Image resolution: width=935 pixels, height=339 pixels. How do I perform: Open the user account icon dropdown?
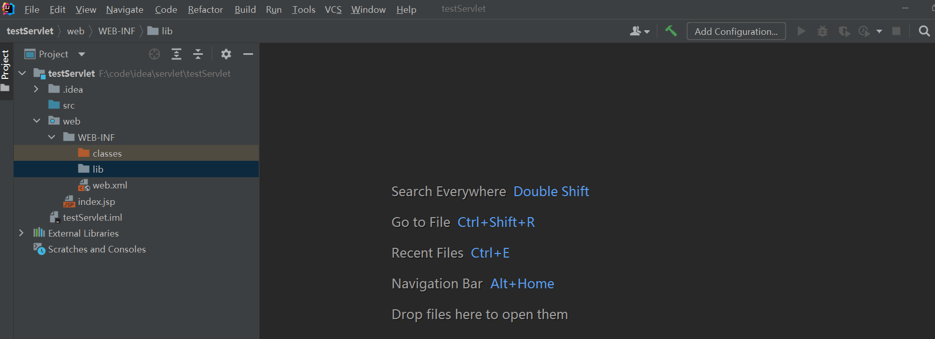pyautogui.click(x=639, y=31)
